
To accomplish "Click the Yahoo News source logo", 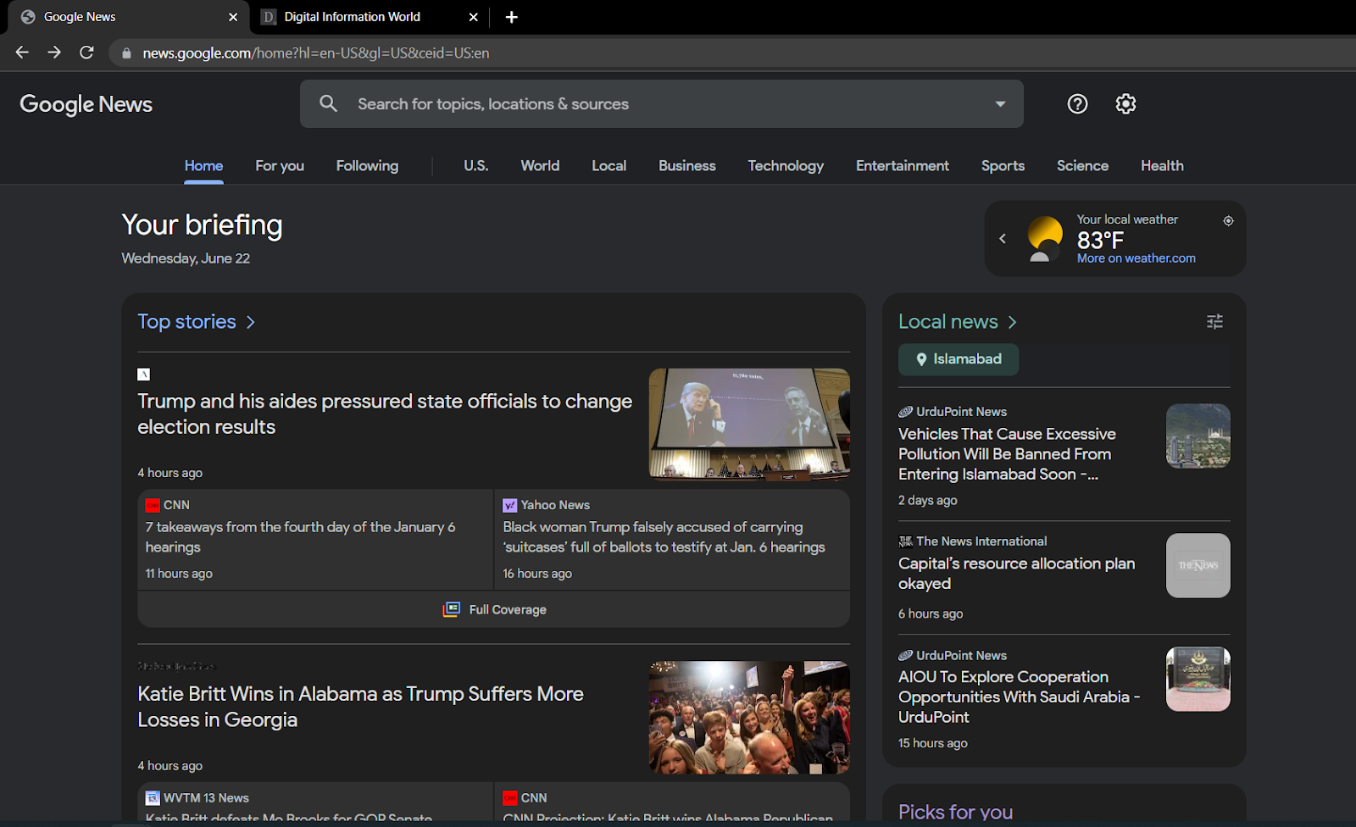I will coord(509,506).
